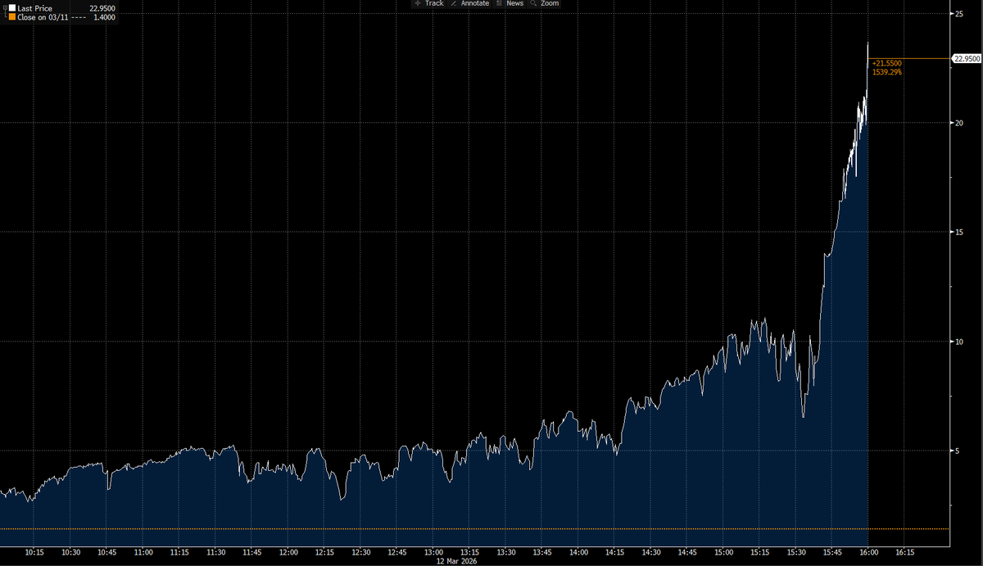Click the legend value 22.9500

click(101, 8)
